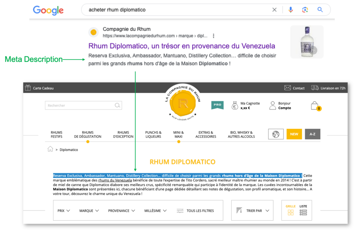
Task: Open the Carte Cadeau gift icon
Action: [28, 88]
